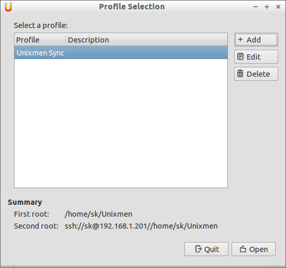Add a new profile
The height and width of the screenshot is (268, 286).
click(x=256, y=39)
